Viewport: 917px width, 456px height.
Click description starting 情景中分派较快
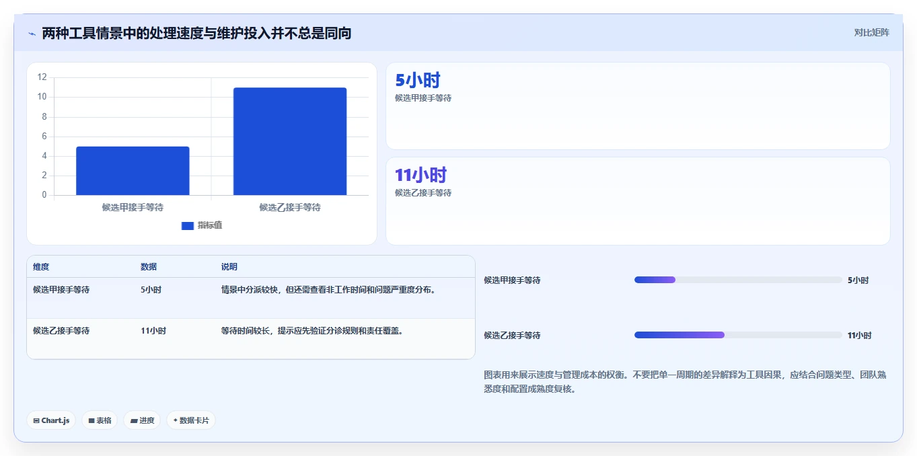click(328, 290)
